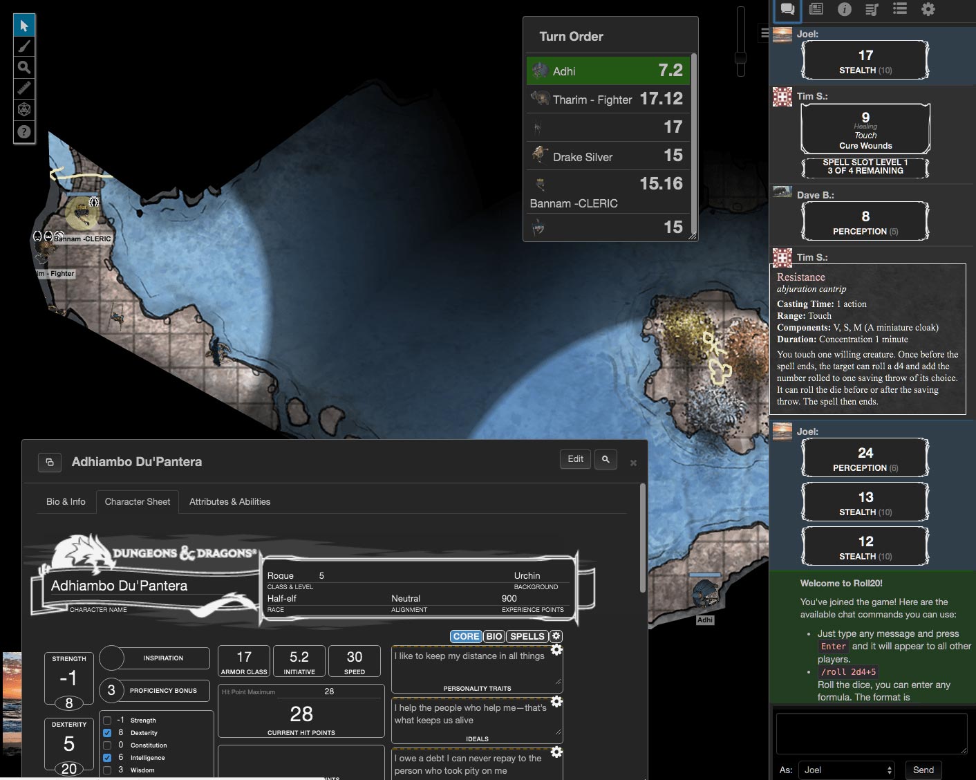This screenshot has height=780, width=976.
Task: Uncheck the Dexterity saving throw proficiency box
Action: tap(107, 732)
